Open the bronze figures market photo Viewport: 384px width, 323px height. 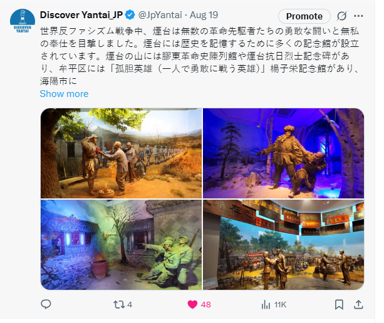(283, 245)
